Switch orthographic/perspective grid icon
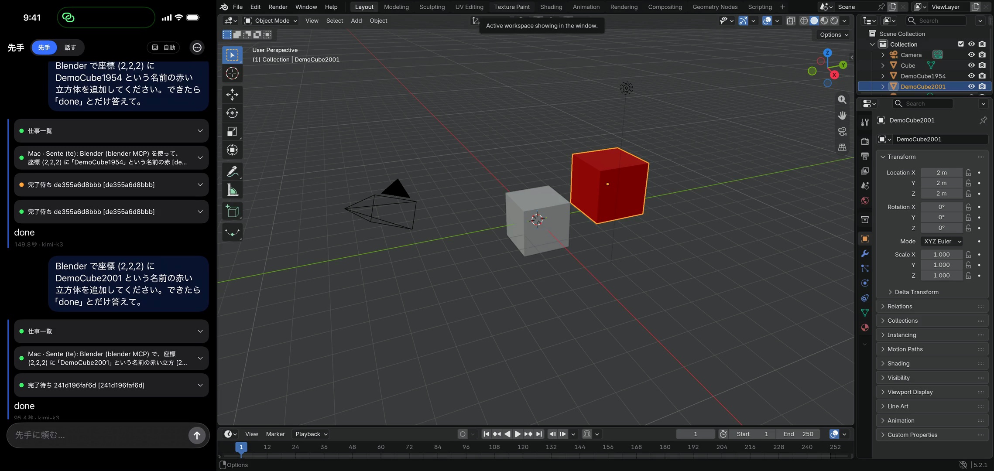 click(842, 147)
